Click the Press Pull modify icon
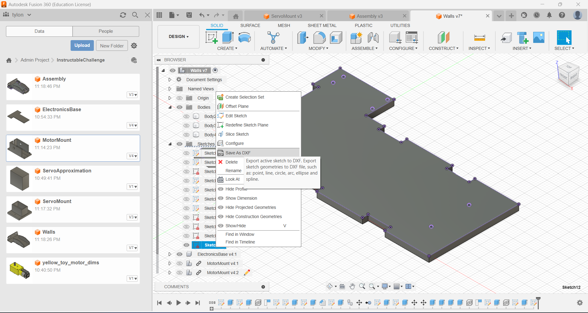588x313 pixels. point(303,38)
